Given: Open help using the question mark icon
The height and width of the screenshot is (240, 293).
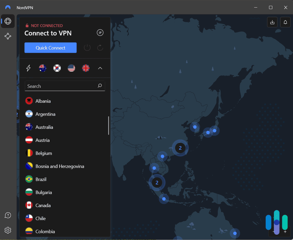Looking at the screenshot, I should (x=8, y=215).
